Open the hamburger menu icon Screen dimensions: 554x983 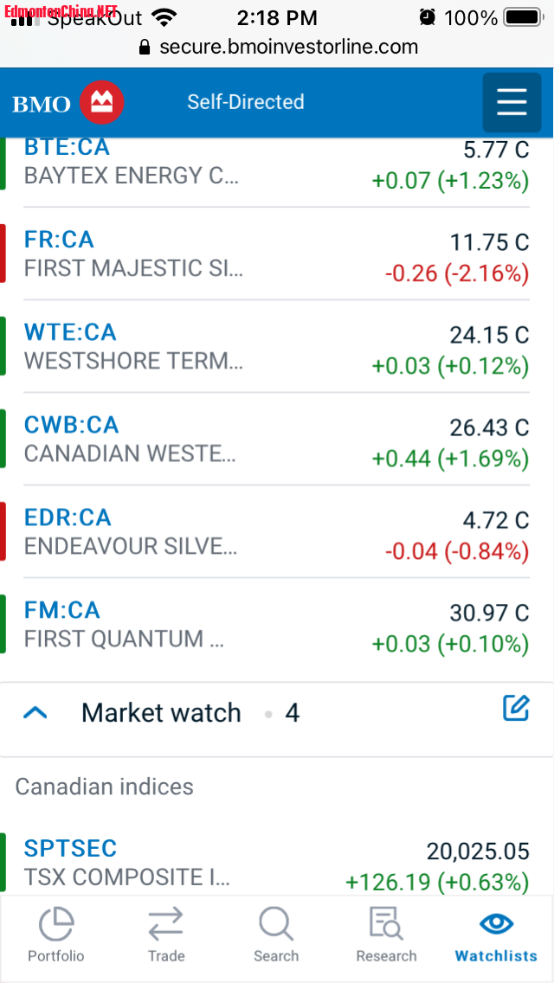click(512, 102)
